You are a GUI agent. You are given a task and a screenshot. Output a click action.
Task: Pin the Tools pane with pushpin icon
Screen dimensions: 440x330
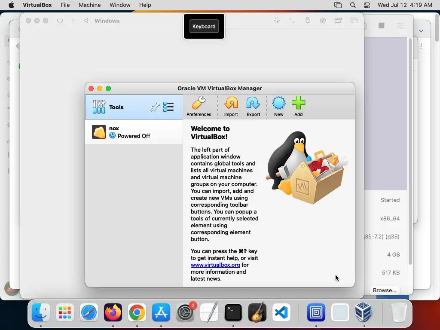(x=155, y=107)
